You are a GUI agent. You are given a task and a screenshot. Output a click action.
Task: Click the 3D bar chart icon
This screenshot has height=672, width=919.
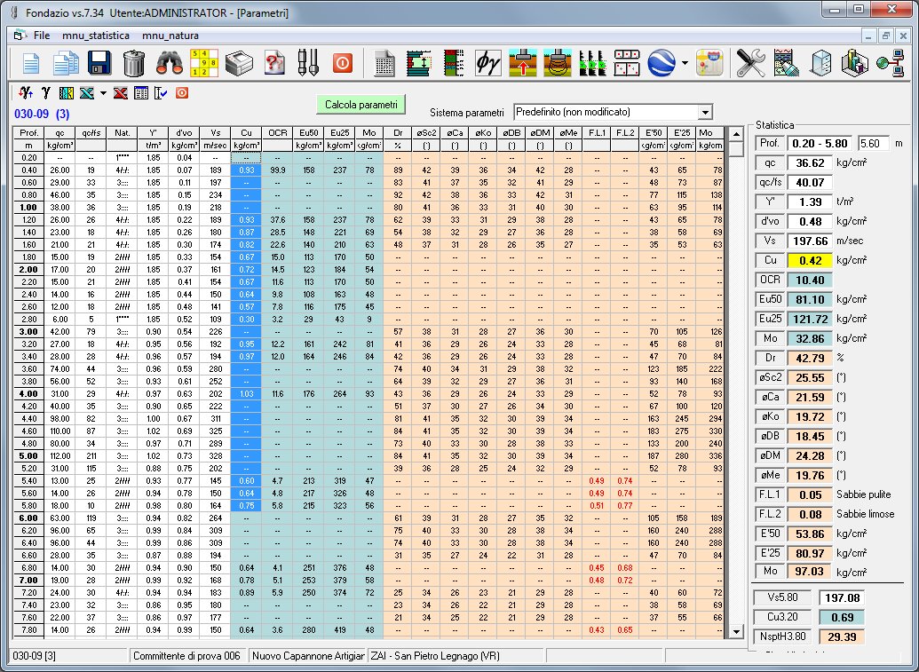854,63
